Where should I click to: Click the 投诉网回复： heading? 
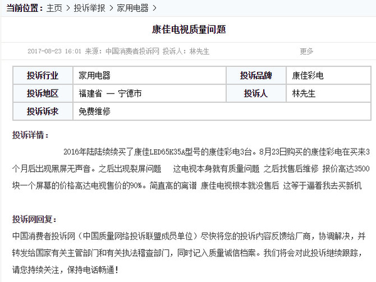(34, 219)
